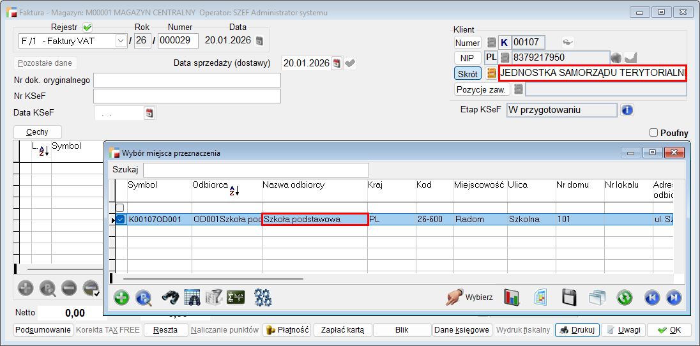Click the green plus add-record icon

point(121,297)
